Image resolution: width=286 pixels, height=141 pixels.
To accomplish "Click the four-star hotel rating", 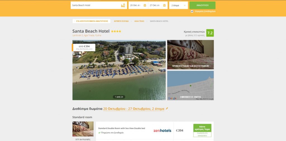I will [x=116, y=31].
